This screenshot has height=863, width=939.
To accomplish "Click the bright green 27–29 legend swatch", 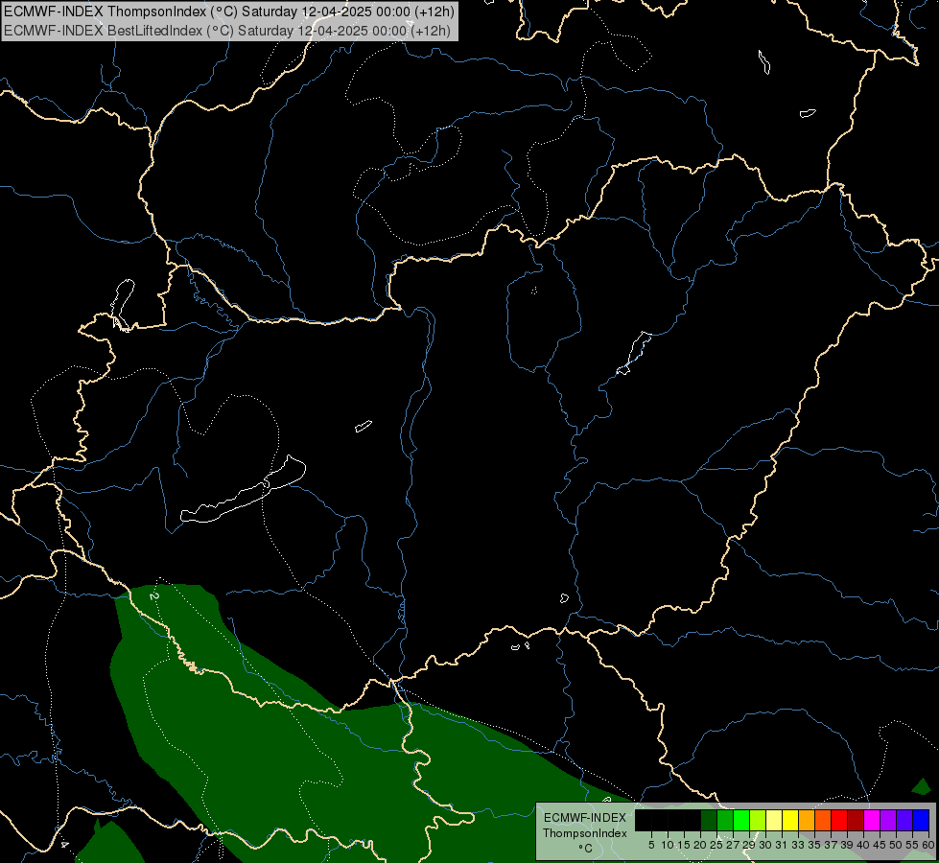I will click(x=741, y=820).
